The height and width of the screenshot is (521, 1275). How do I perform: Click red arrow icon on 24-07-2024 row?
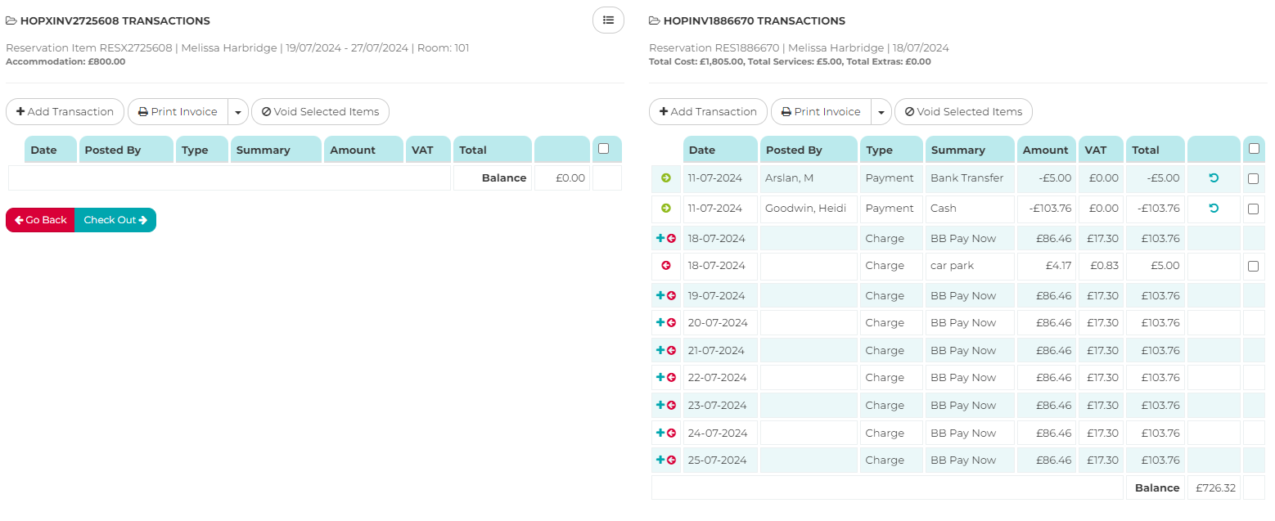click(x=672, y=433)
